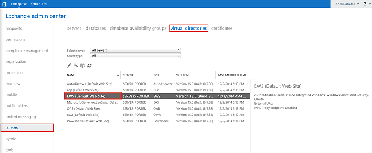Viewport: 372px width, 153px height.
Task: Open public folders section
Action: [x=17, y=105]
